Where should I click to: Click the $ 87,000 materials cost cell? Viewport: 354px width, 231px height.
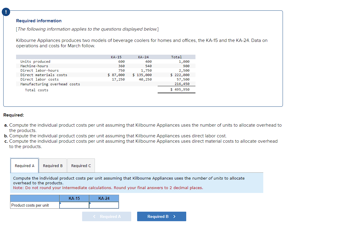(x=116, y=75)
